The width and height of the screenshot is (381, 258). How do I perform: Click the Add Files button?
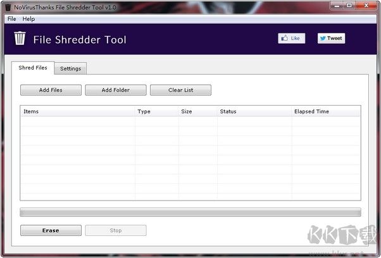pos(51,90)
